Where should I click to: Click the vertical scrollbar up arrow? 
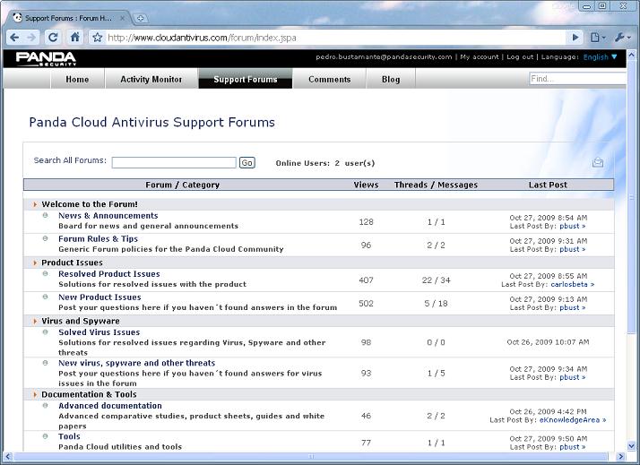point(631,55)
